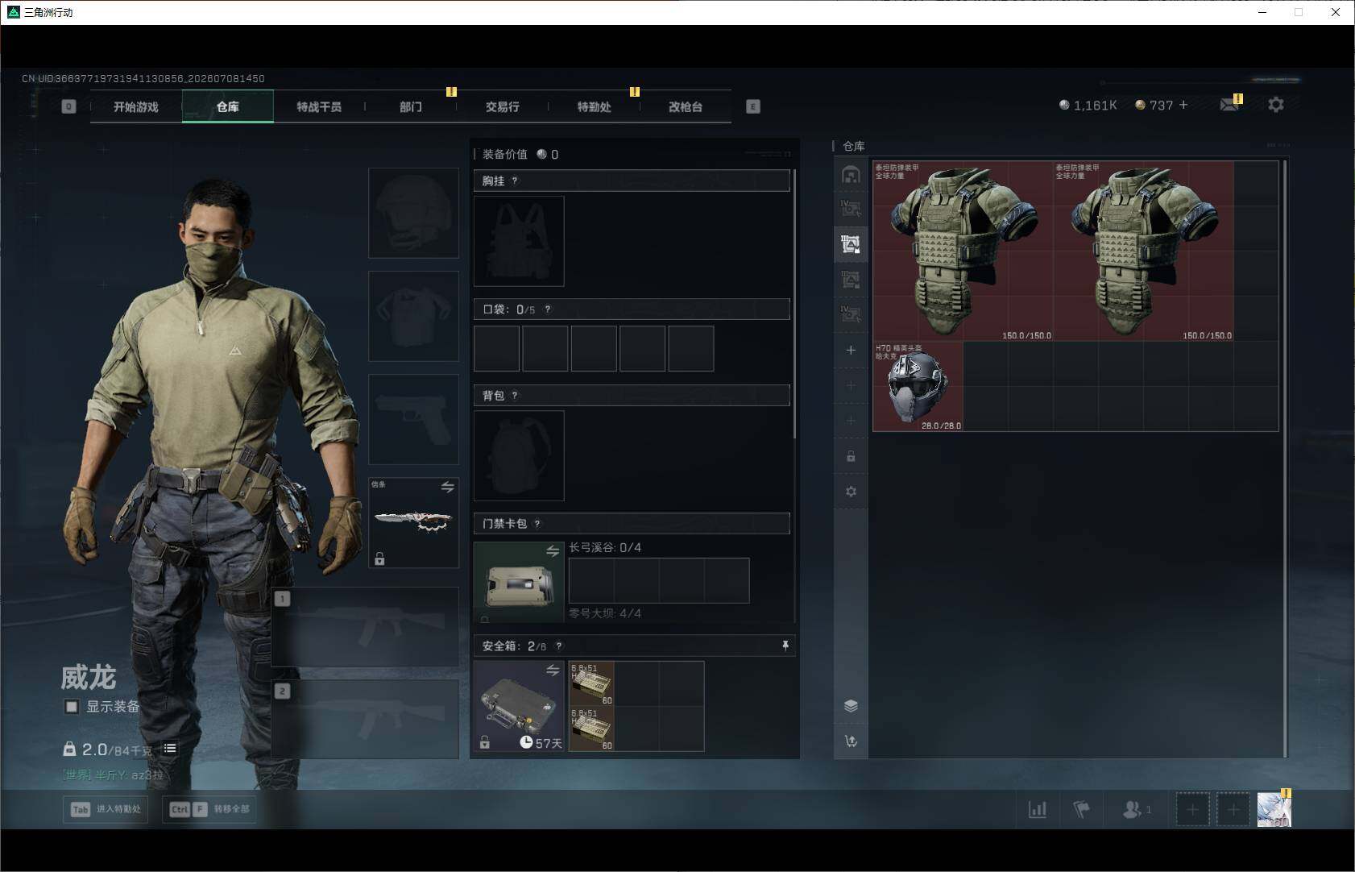Viewport: 1355px width, 872px height.
Task: Go to the 交易行 tab
Action: 502,106
